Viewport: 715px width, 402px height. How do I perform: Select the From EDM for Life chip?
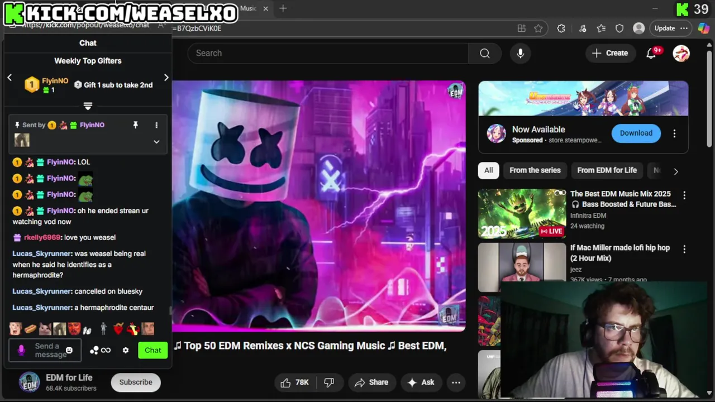pos(607,170)
